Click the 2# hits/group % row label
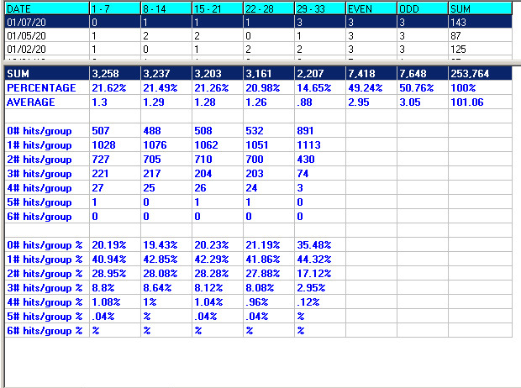This screenshot has height=388, width=521. (45, 274)
